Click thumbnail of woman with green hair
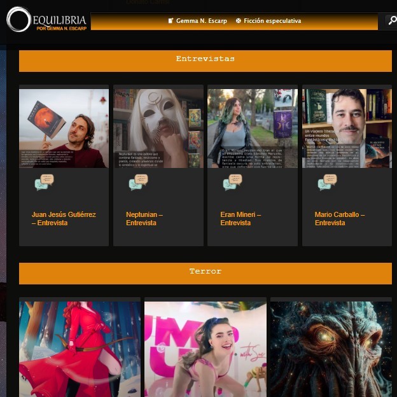The image size is (397, 397). pos(252,128)
